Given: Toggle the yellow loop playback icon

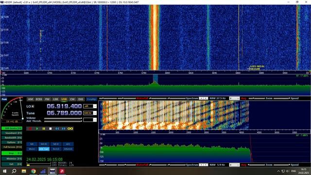Looking at the screenshot, I should 70,129.
